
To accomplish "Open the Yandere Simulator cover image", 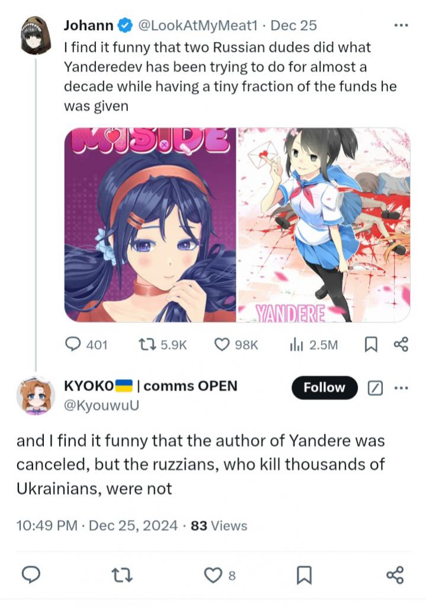I will click(x=324, y=225).
